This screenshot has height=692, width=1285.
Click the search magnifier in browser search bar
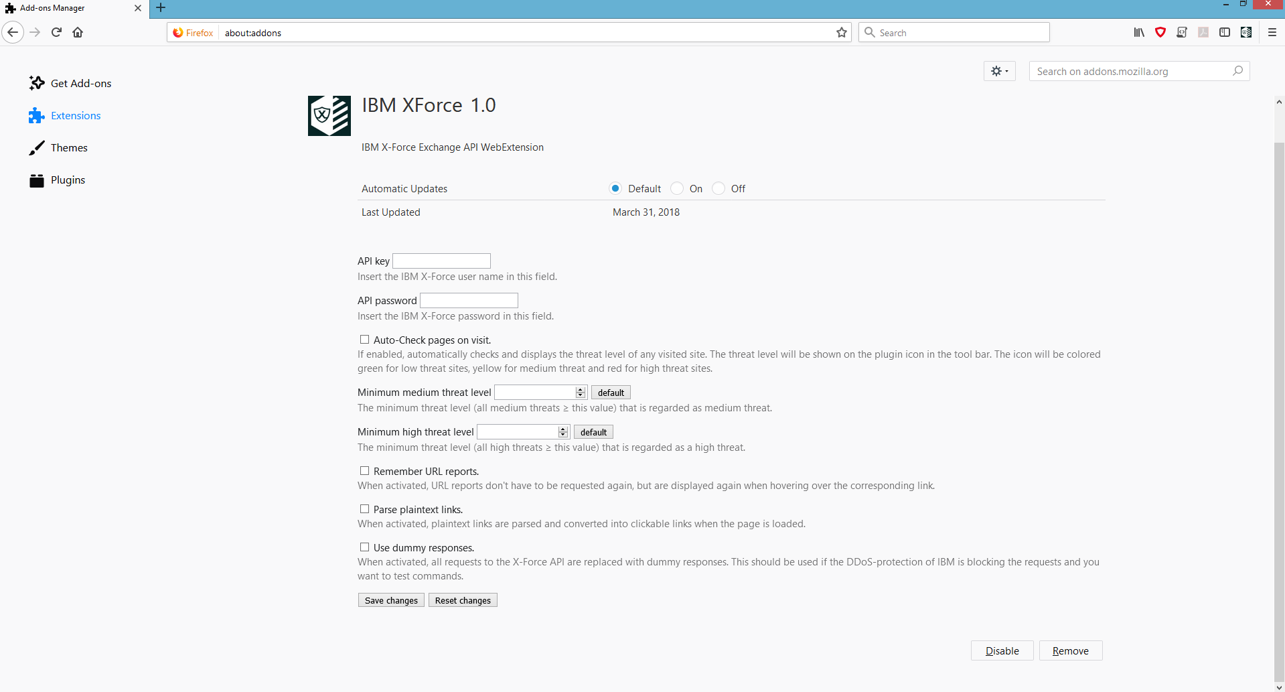pyautogui.click(x=870, y=32)
